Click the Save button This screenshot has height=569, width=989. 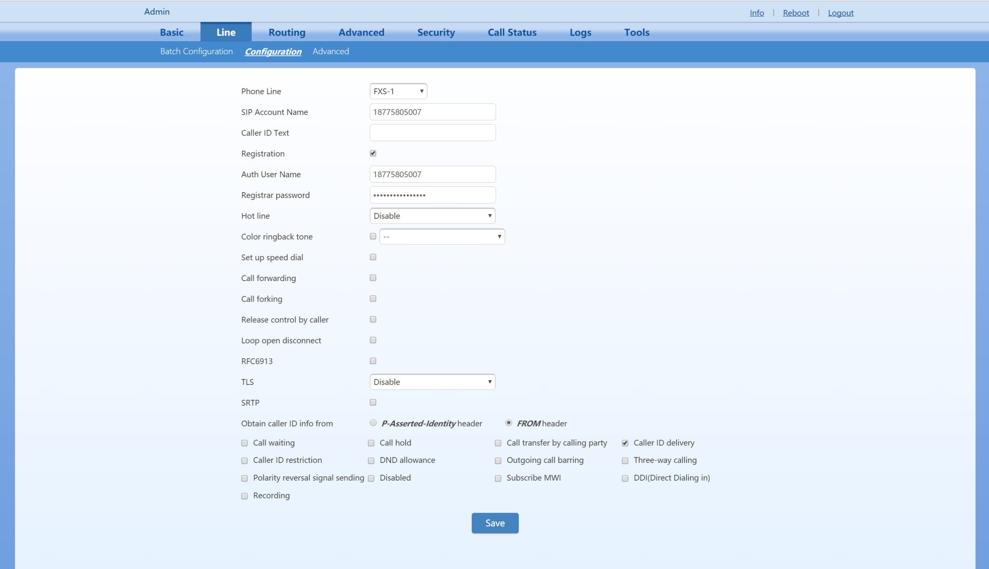pyautogui.click(x=495, y=523)
